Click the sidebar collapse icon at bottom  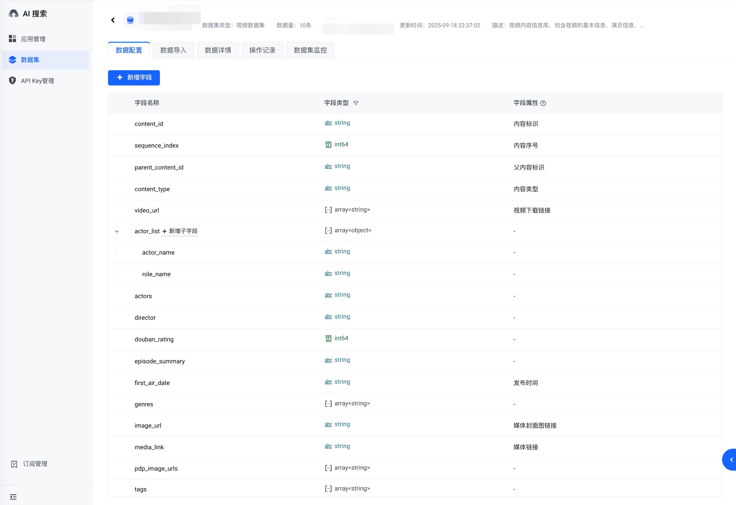pos(13,497)
